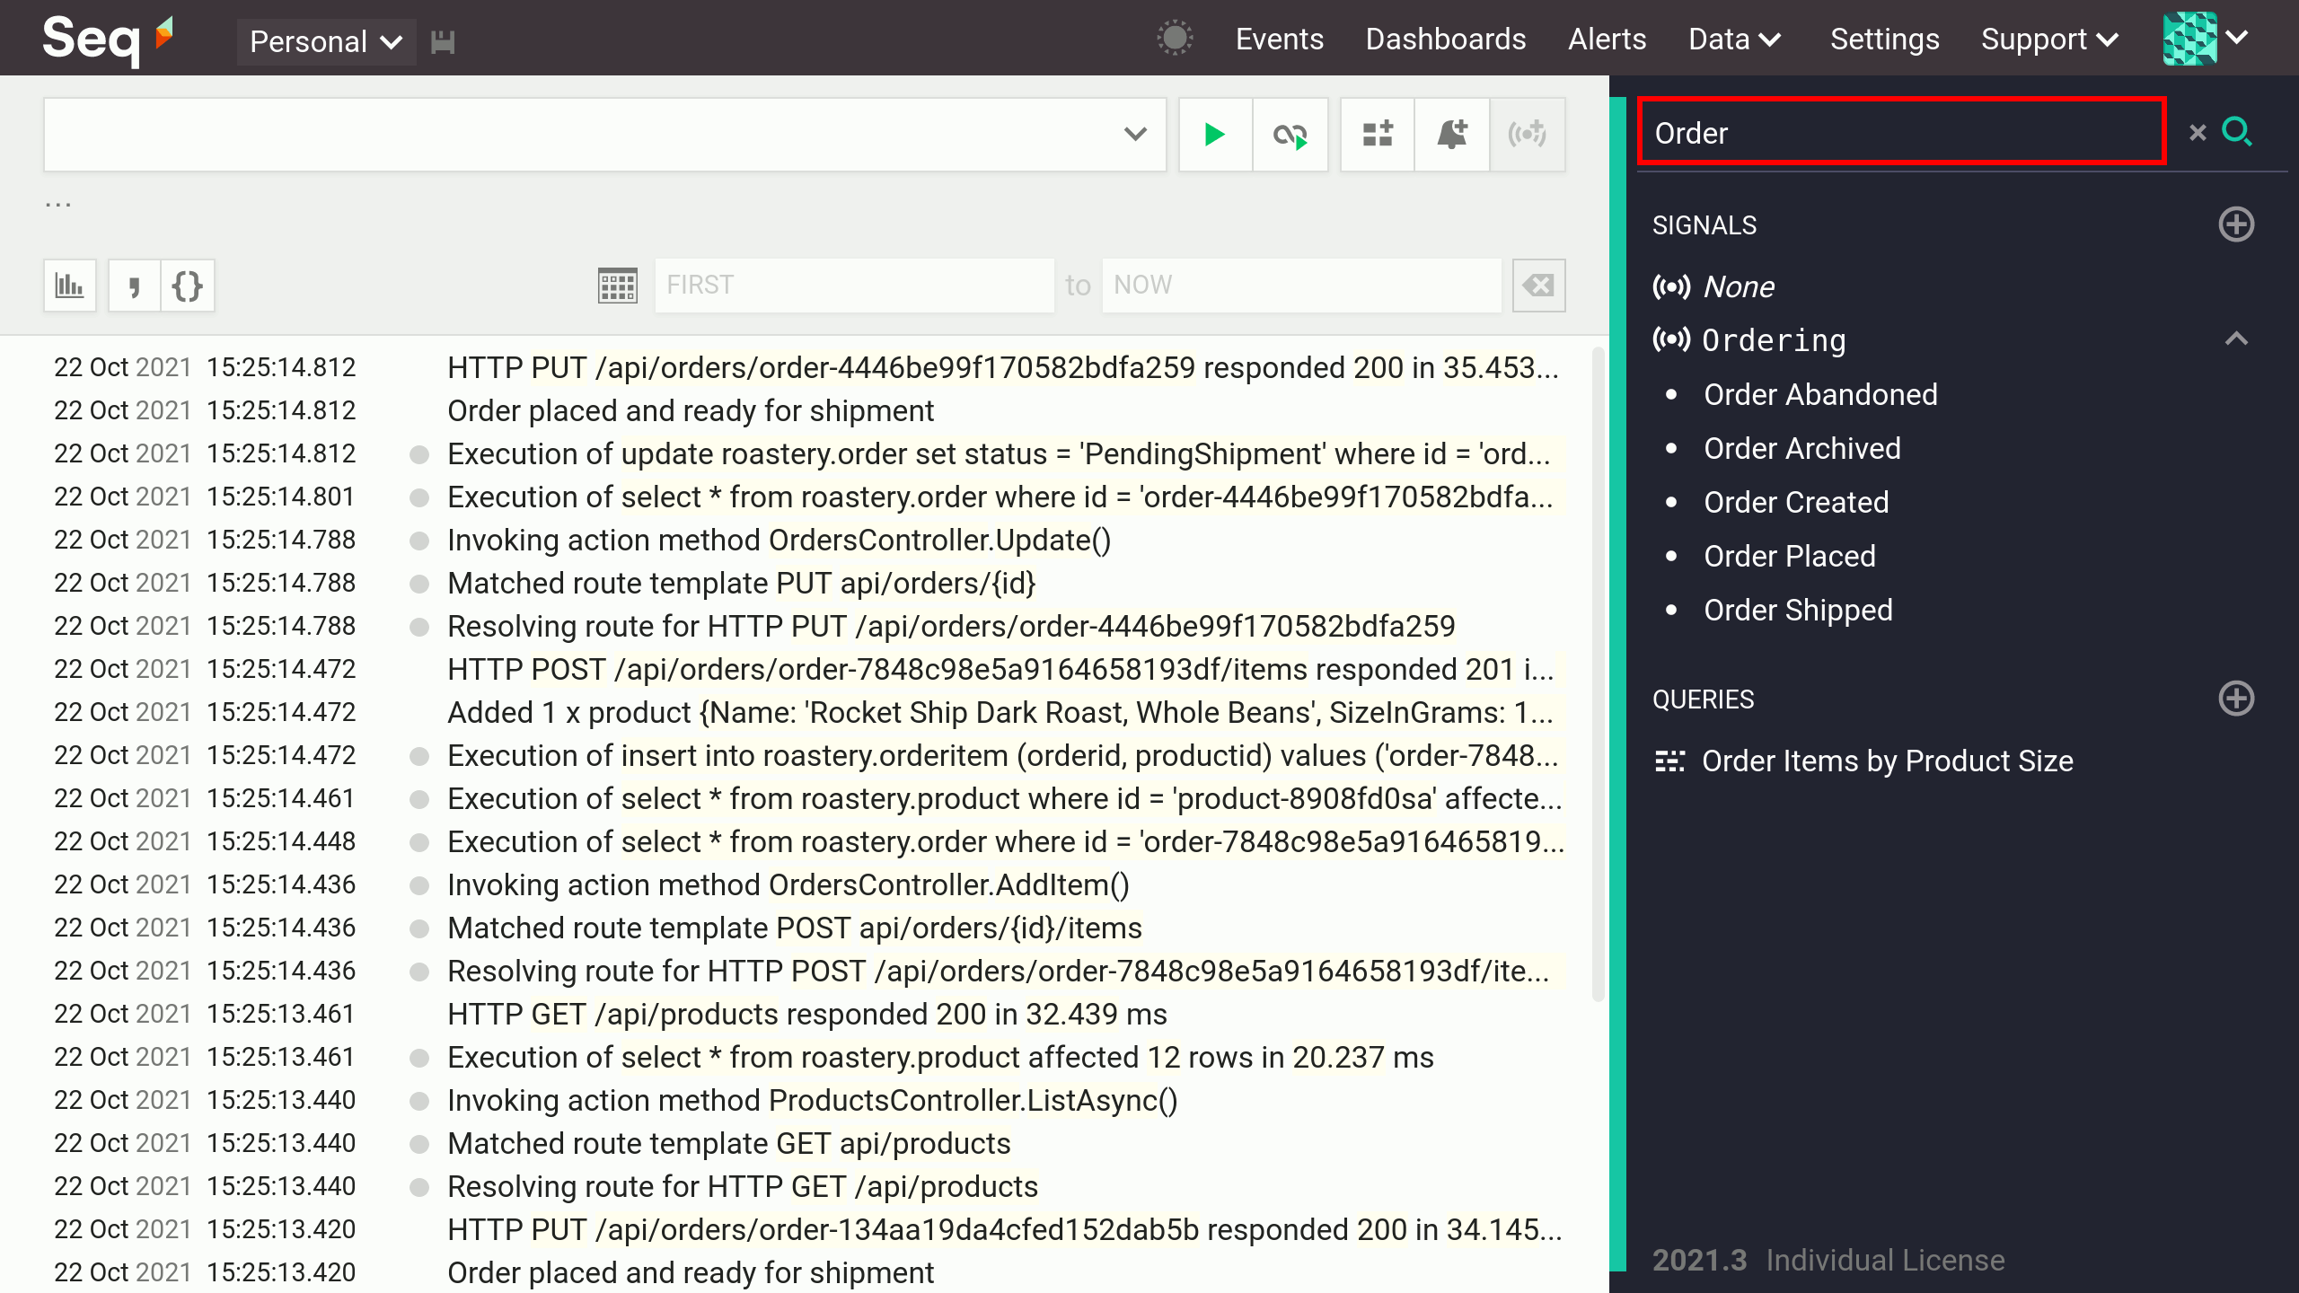
Task: Click the create signal from filter icon
Action: [1528, 135]
